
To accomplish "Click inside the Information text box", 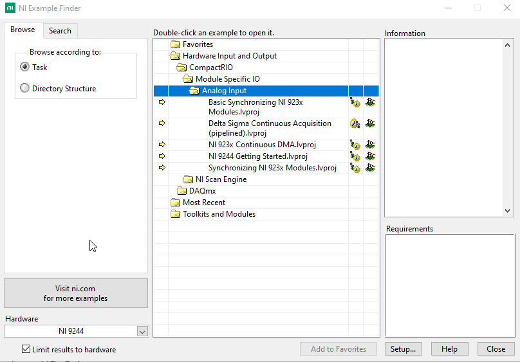I will tap(443, 128).
